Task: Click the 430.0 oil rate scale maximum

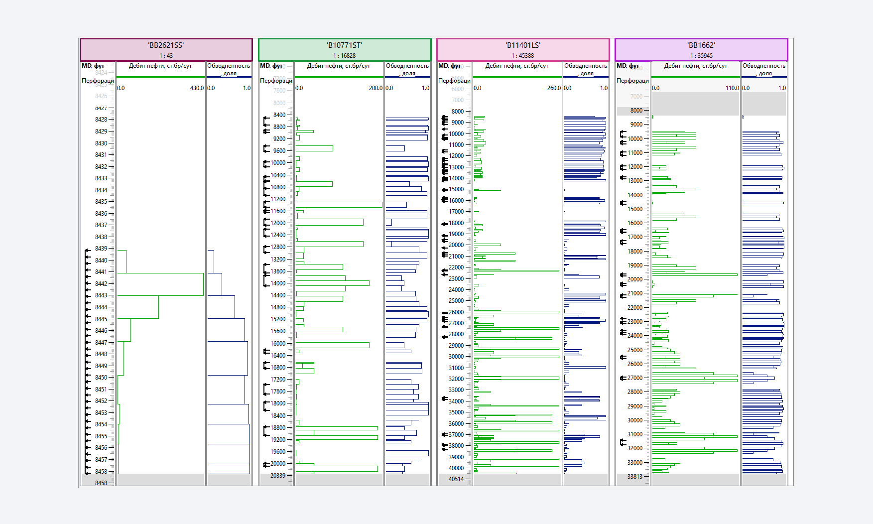Action: coord(197,88)
